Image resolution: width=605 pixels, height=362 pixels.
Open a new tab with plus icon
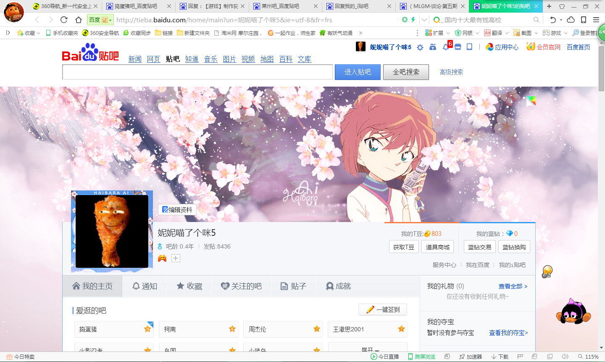(x=549, y=6)
